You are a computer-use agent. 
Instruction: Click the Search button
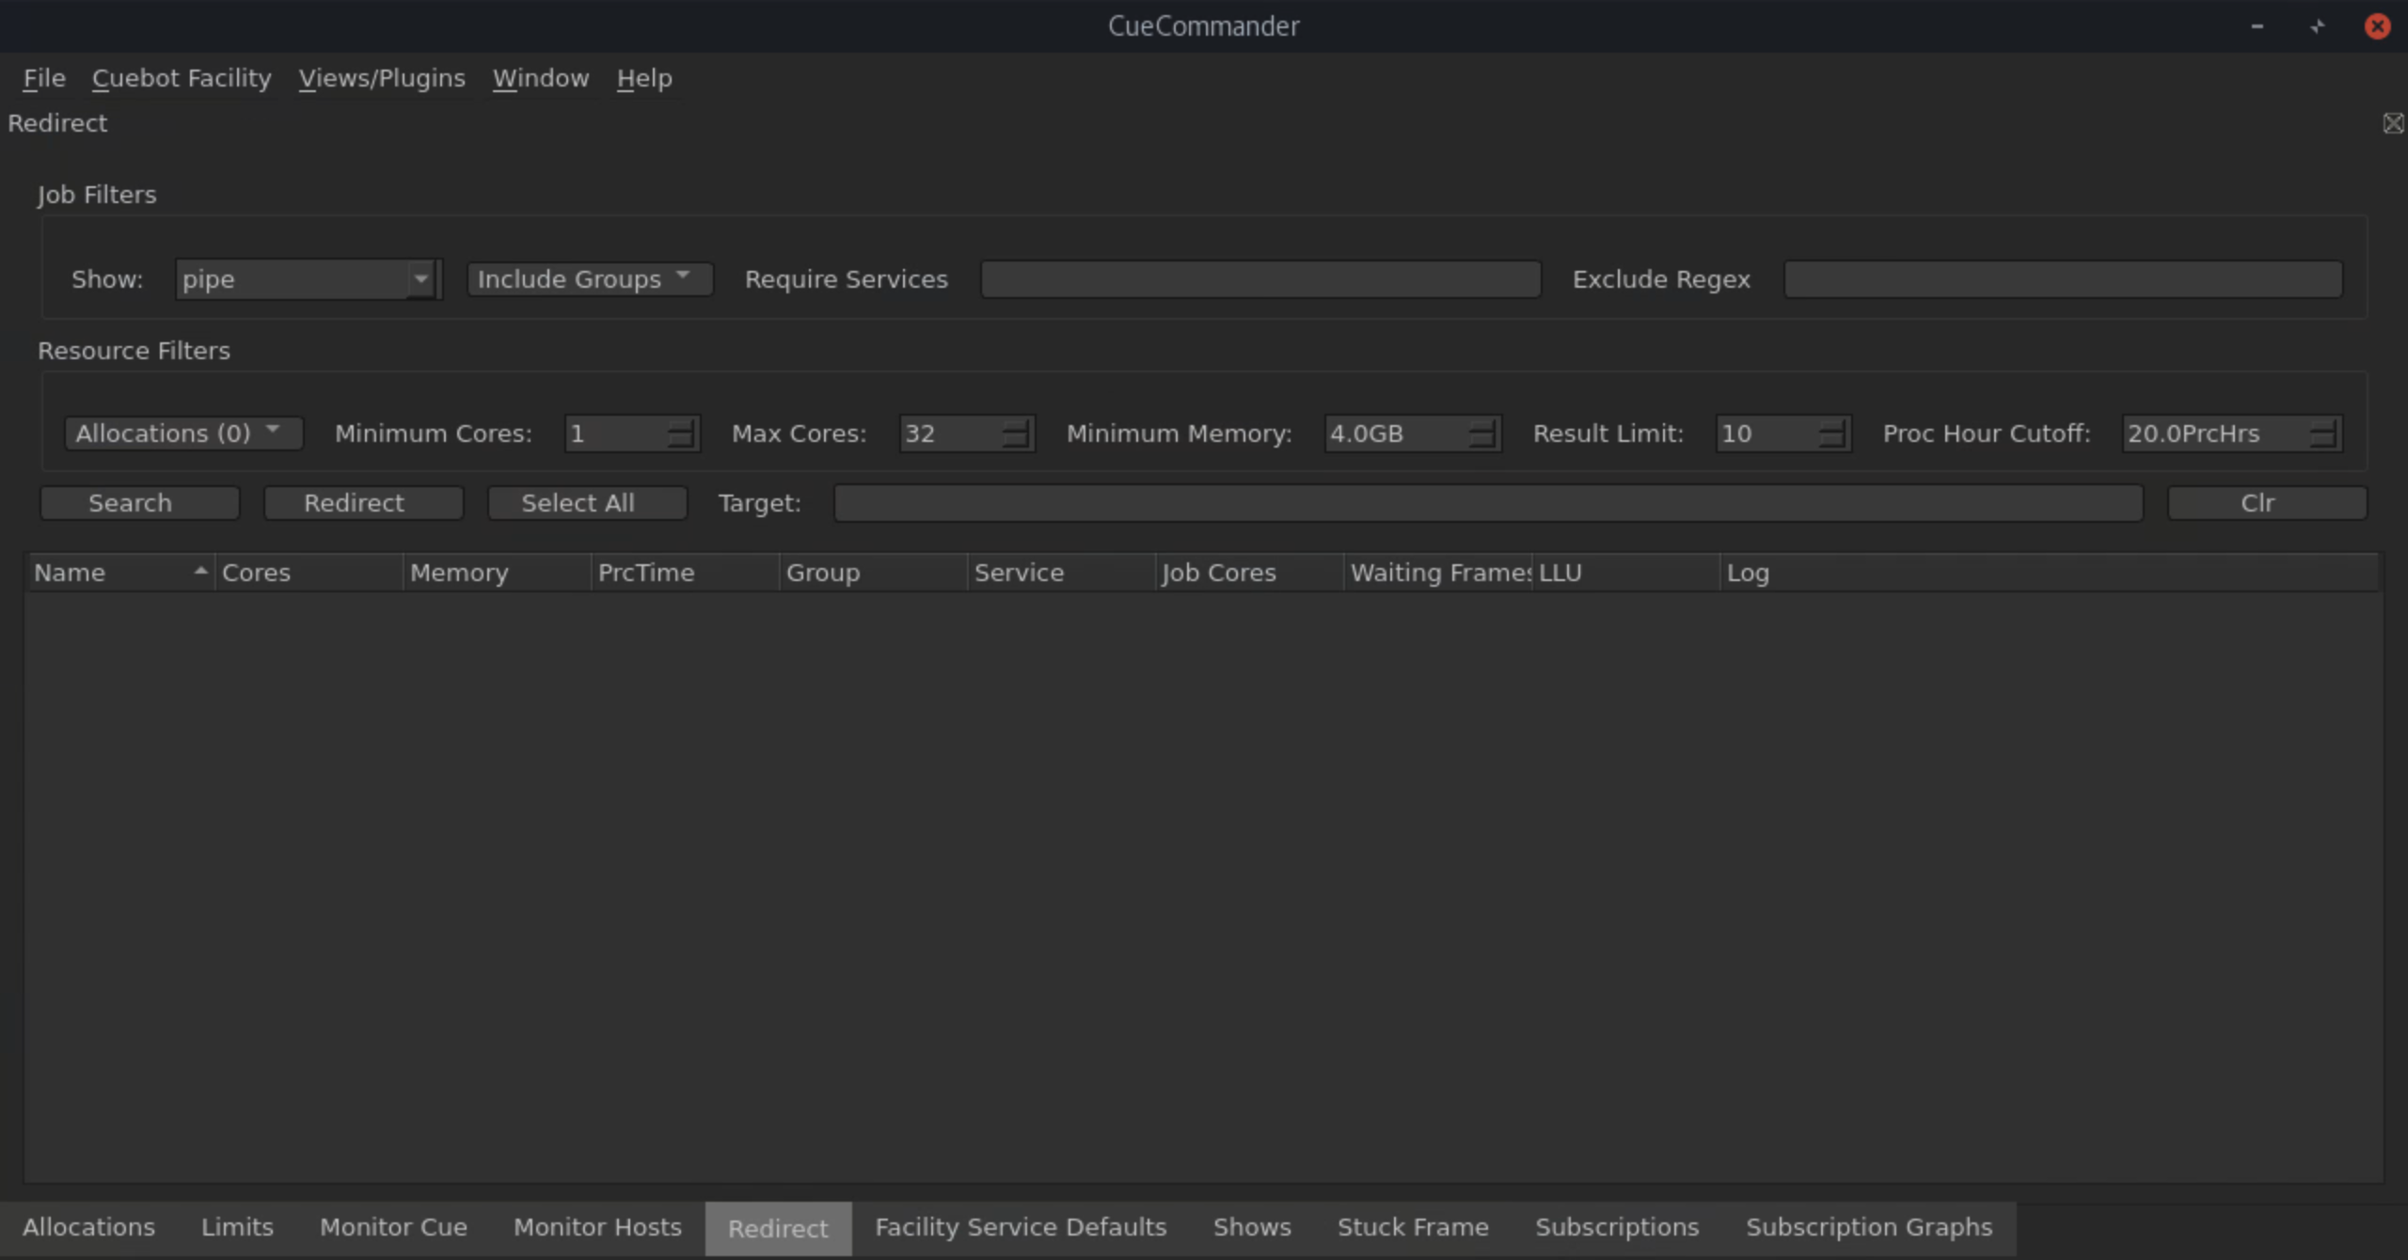139,503
